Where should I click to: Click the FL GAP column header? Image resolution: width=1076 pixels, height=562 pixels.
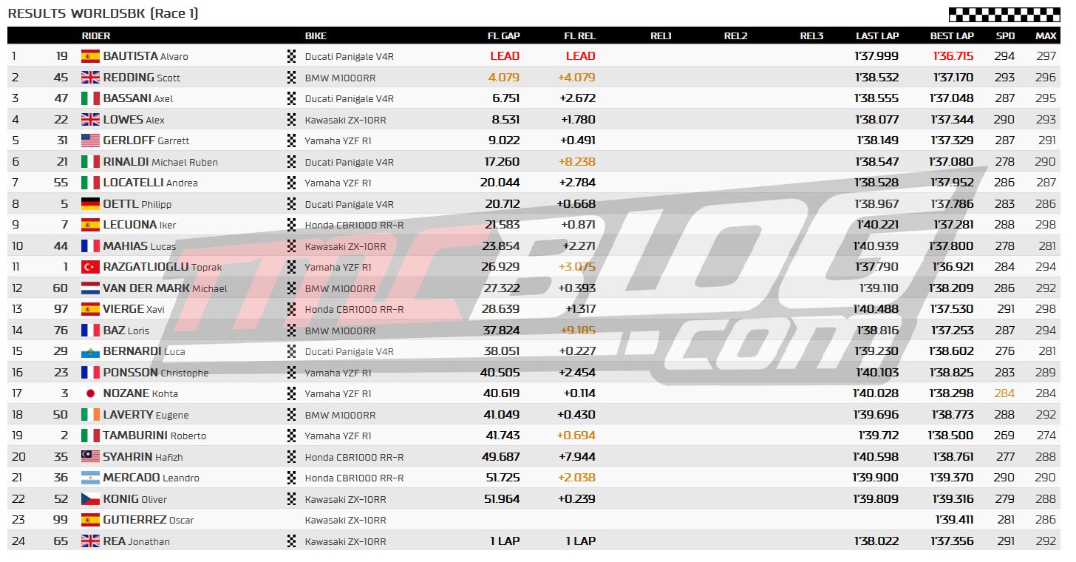(503, 35)
